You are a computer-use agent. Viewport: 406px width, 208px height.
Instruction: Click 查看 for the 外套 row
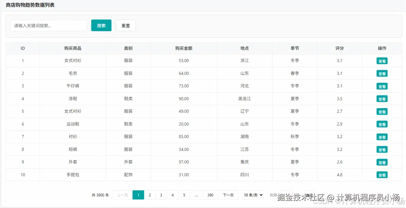coord(382,162)
